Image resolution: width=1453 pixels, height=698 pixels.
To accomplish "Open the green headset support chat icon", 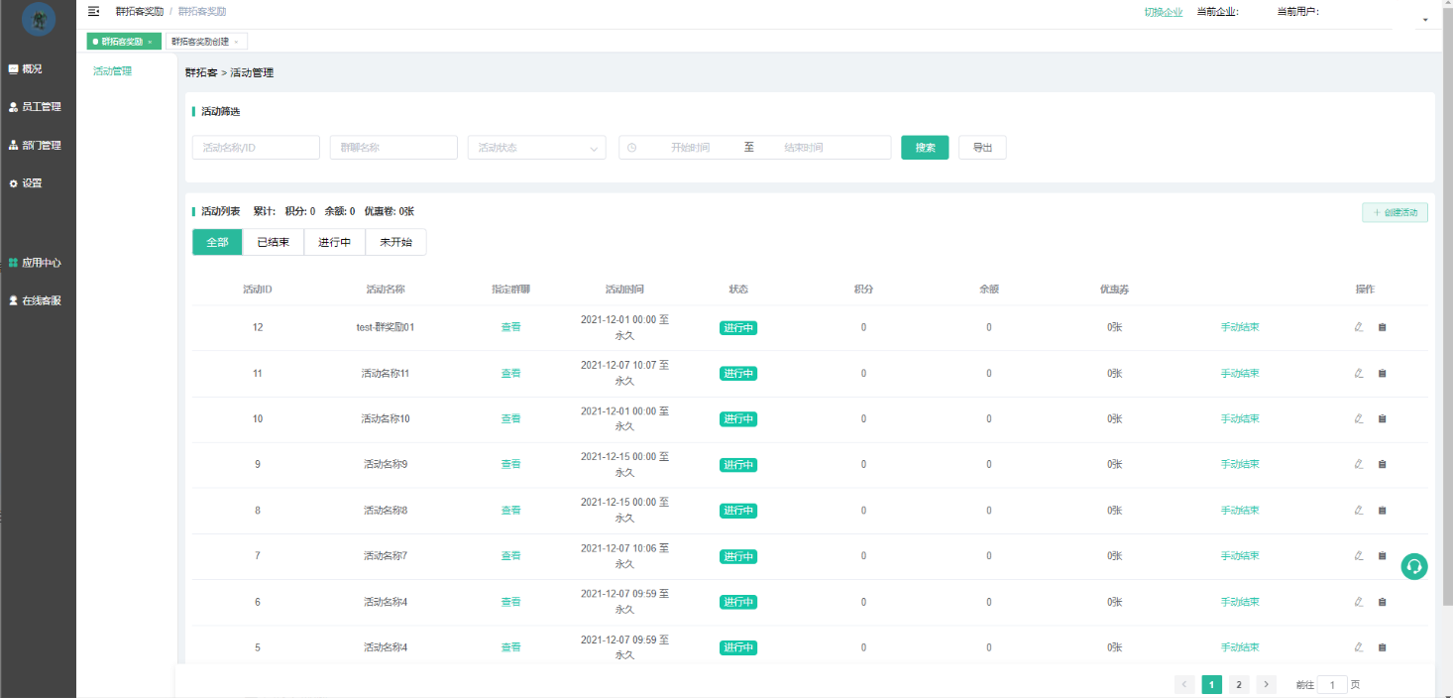I will click(x=1414, y=566).
